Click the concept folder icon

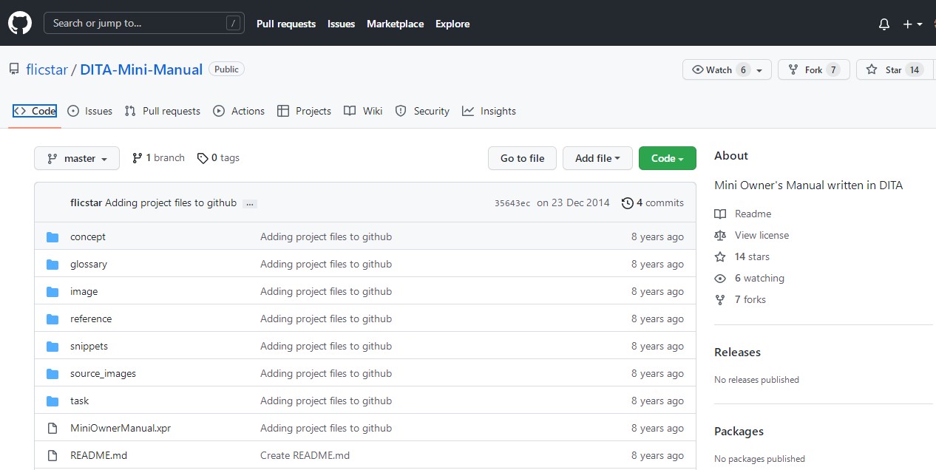tap(52, 237)
